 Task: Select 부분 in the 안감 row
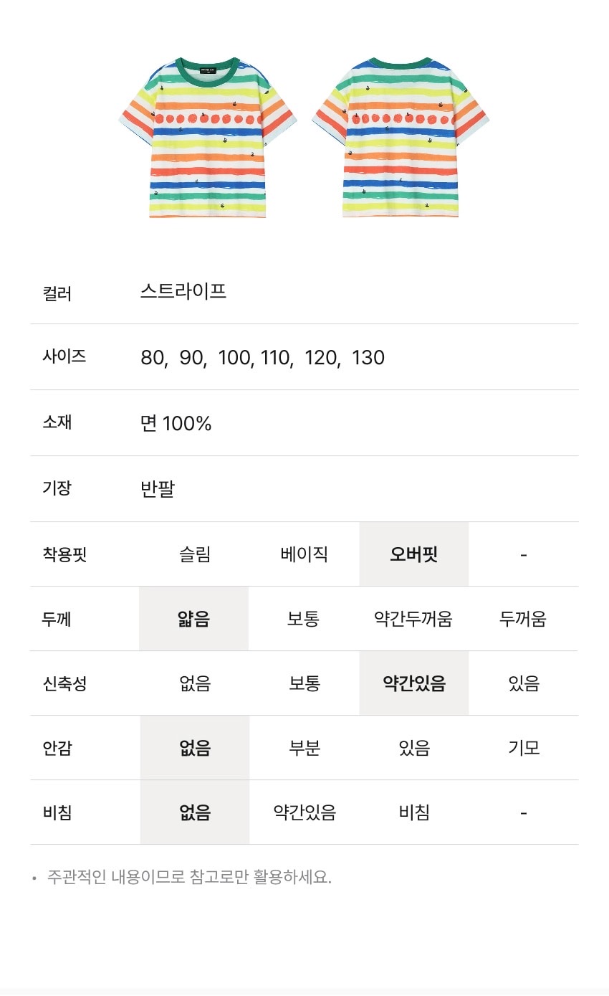tap(304, 748)
